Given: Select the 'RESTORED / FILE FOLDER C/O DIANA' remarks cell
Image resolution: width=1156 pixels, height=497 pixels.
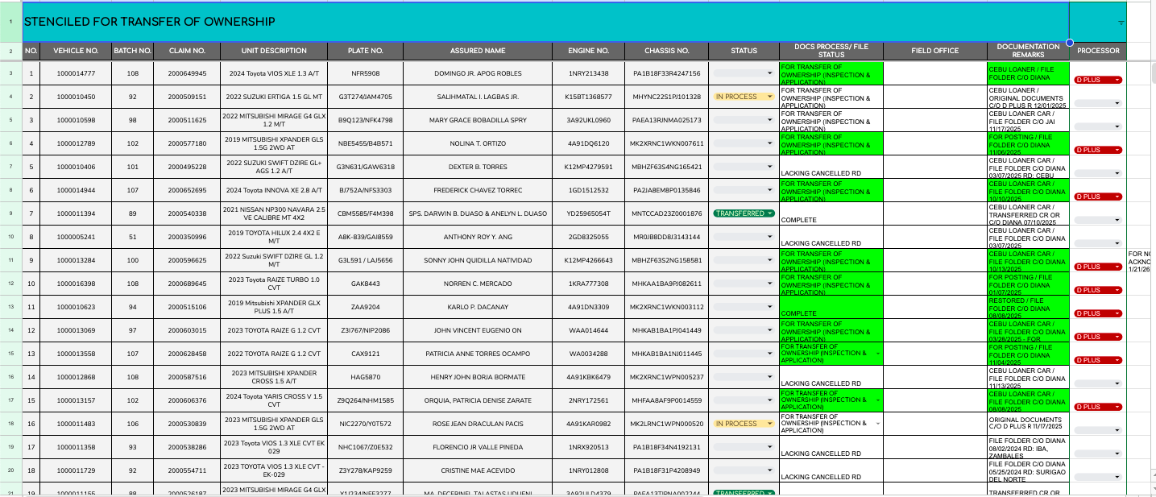Looking at the screenshot, I should (x=1028, y=307).
